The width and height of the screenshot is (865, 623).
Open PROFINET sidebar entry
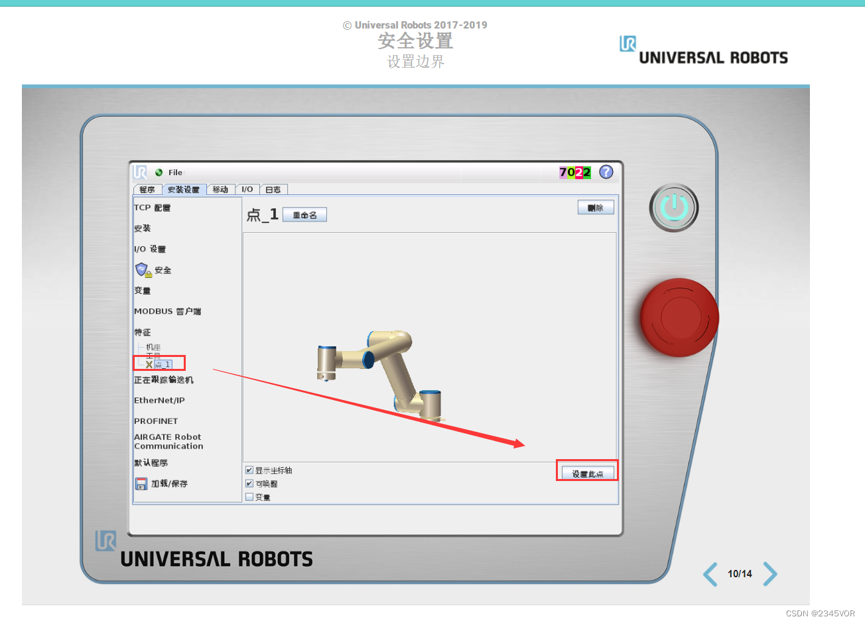point(156,421)
